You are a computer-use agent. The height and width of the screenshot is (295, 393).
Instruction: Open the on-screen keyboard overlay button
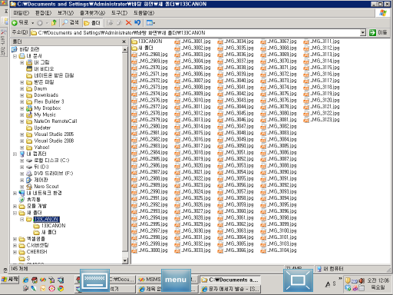tap(94, 280)
